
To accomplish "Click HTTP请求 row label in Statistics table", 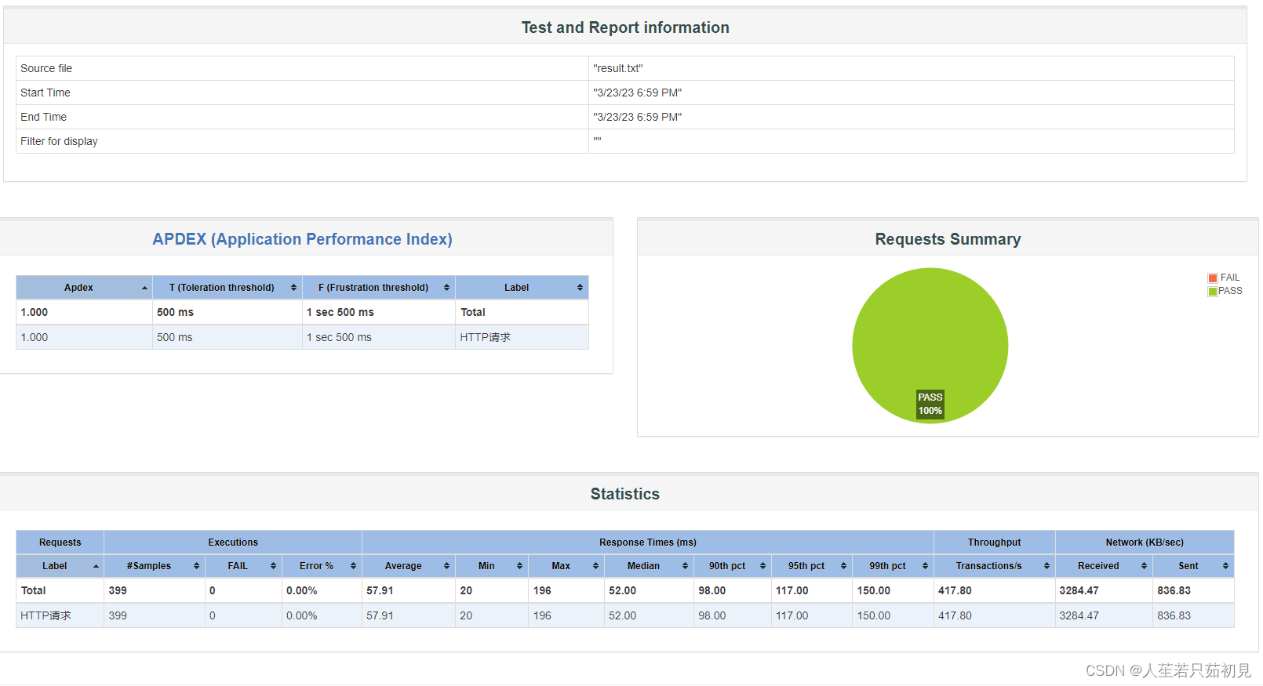I will click(45, 615).
